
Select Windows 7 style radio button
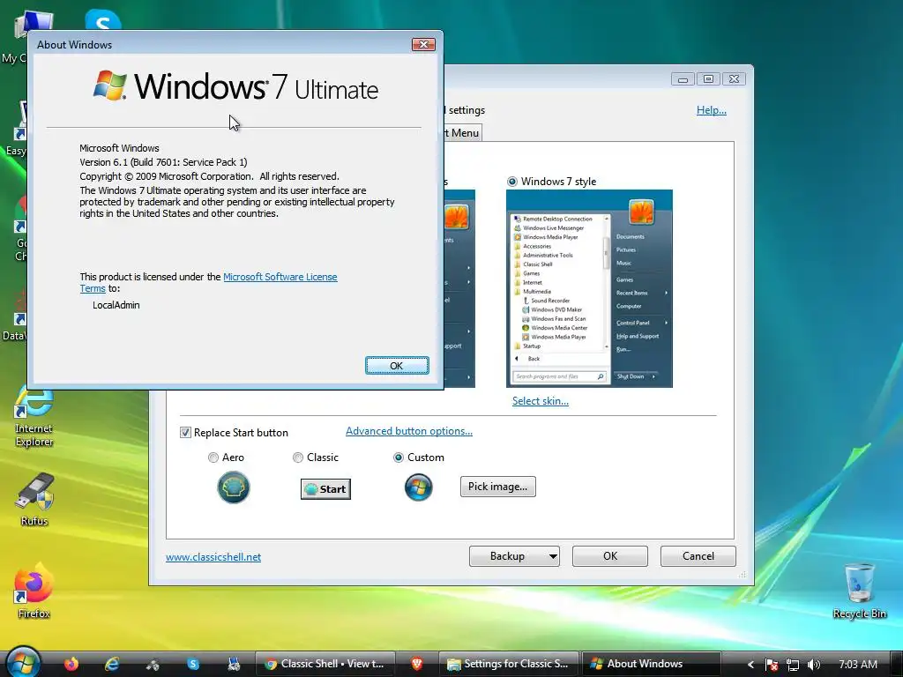512,182
